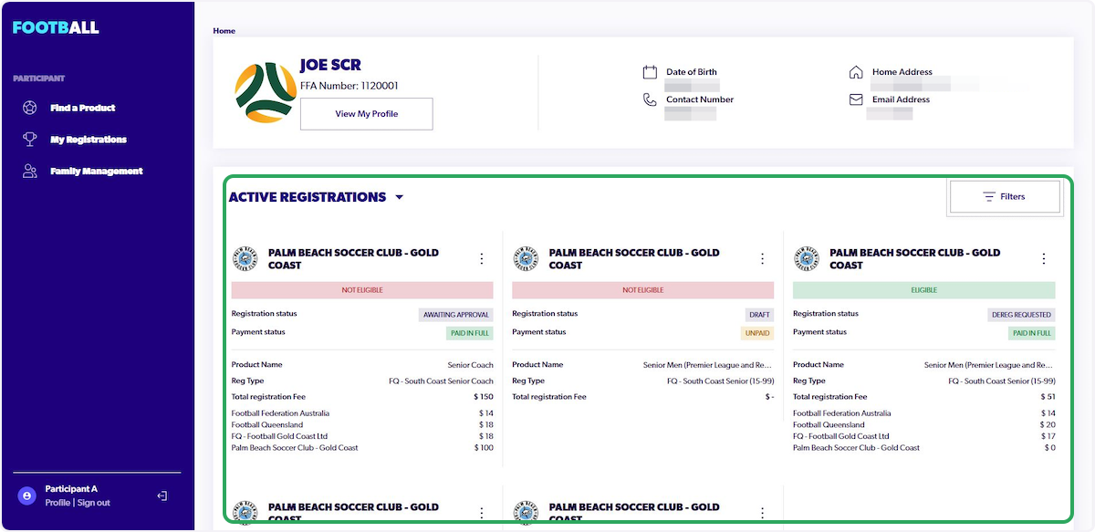This screenshot has width=1095, height=532.
Task: Click the trophy My Registrations icon
Action: coord(30,140)
